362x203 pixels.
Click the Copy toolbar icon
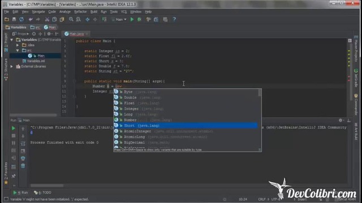(x=54, y=20)
